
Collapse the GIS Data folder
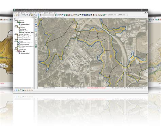[14, 41]
